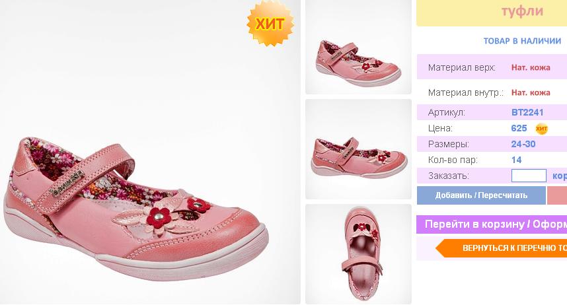Click the orange Вернуться к перечню arrow button
This screenshot has height=305, width=567.
pyautogui.click(x=501, y=248)
